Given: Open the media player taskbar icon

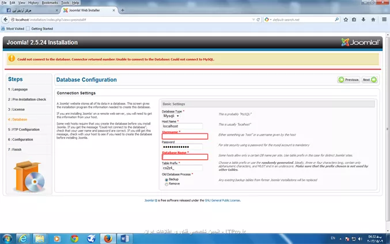Looking at the screenshot, I should 56,239.
